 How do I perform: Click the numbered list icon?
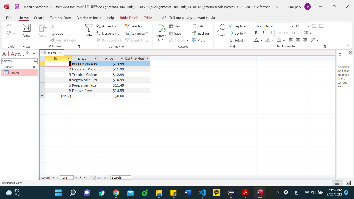(321, 26)
